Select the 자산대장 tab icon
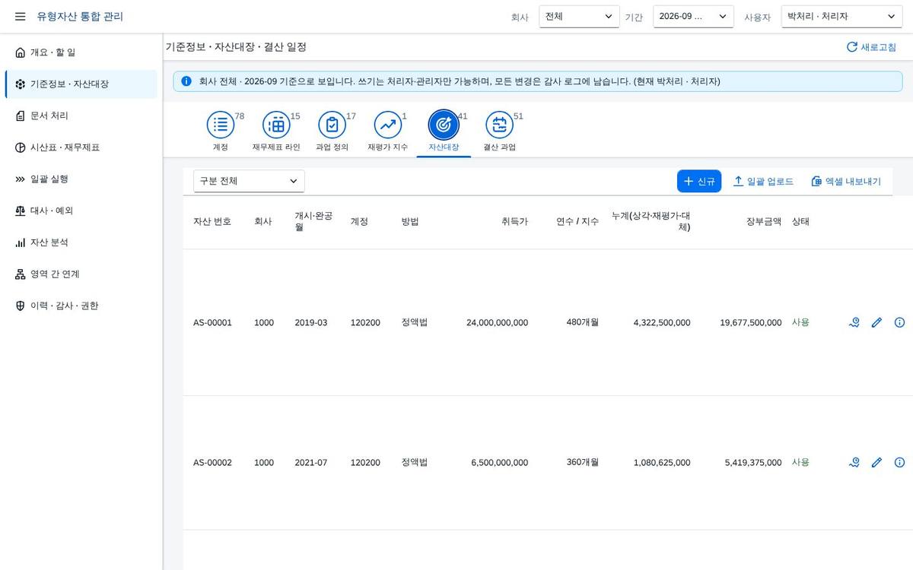Screen dimensions: 913x570 (x=444, y=125)
